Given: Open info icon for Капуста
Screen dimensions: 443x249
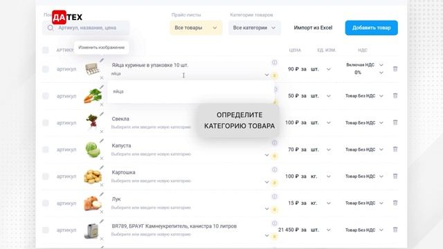Looking at the screenshot, I should click(x=274, y=143).
